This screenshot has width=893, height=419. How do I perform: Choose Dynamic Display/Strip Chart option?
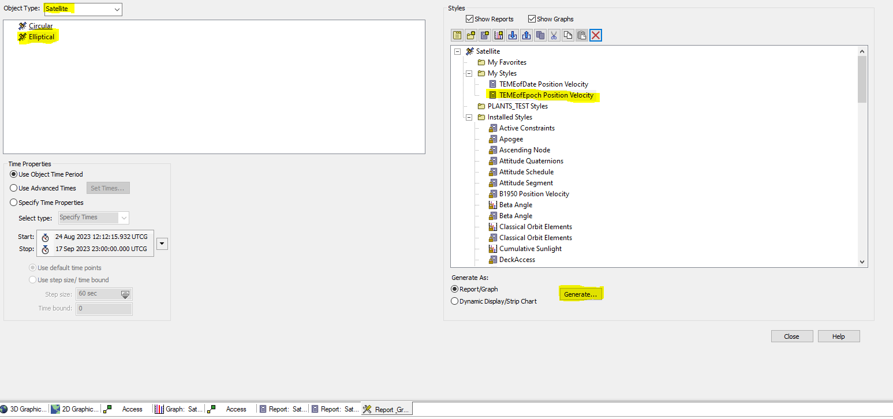tap(455, 301)
